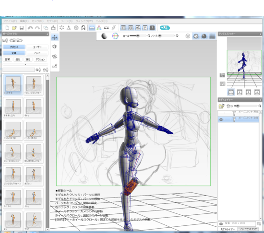Click the question mark help icon

(152, 28)
